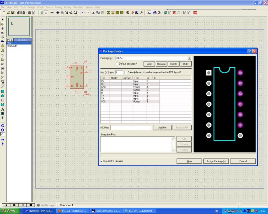Open the Packagings DIL14 dropdown

pyautogui.click(x=189, y=58)
